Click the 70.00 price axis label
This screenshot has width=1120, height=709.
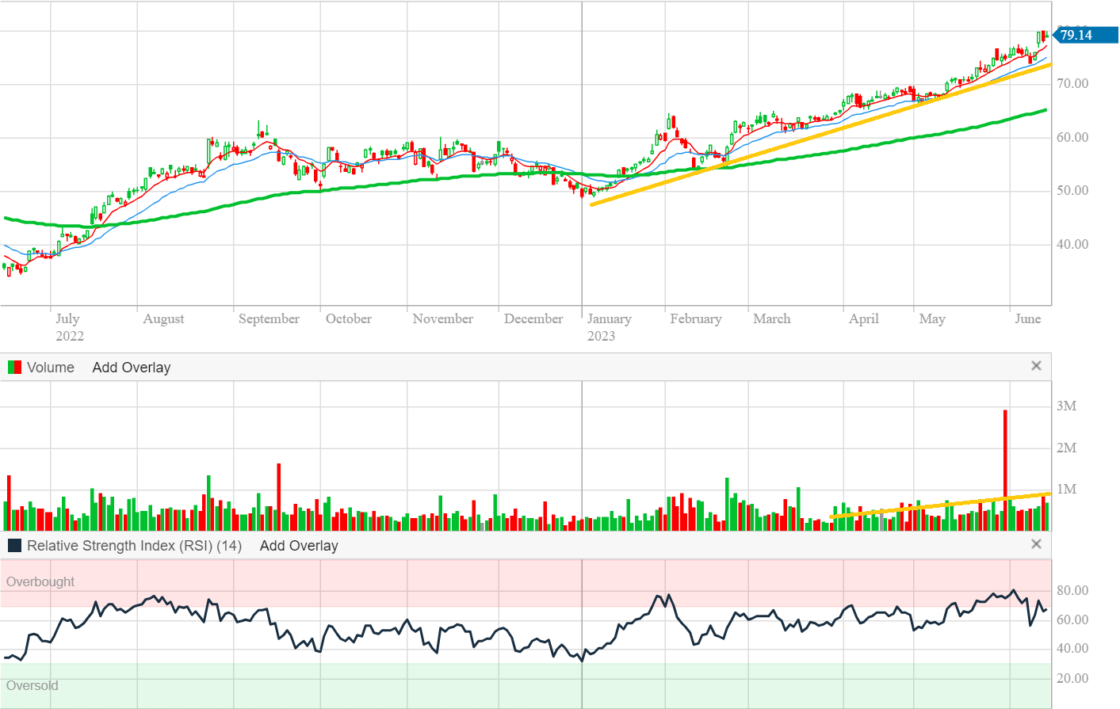pyautogui.click(x=1072, y=83)
